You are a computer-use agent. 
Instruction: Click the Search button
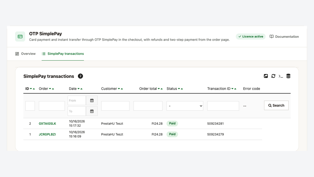[276, 105]
